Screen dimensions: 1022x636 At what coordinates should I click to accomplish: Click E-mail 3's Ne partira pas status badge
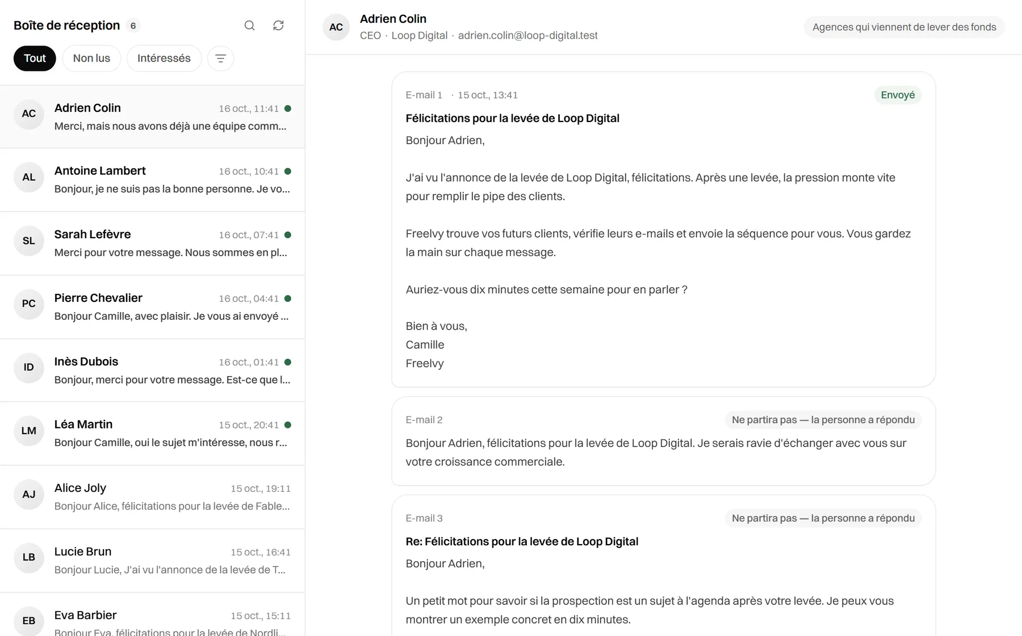823,518
